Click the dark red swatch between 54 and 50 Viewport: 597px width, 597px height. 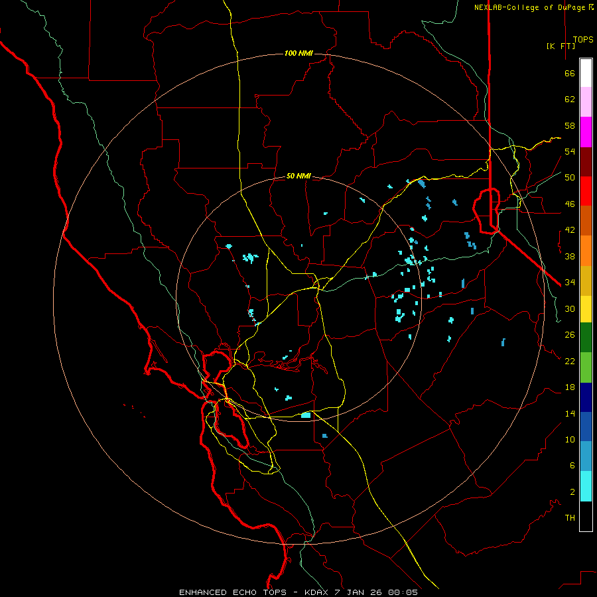[586, 162]
